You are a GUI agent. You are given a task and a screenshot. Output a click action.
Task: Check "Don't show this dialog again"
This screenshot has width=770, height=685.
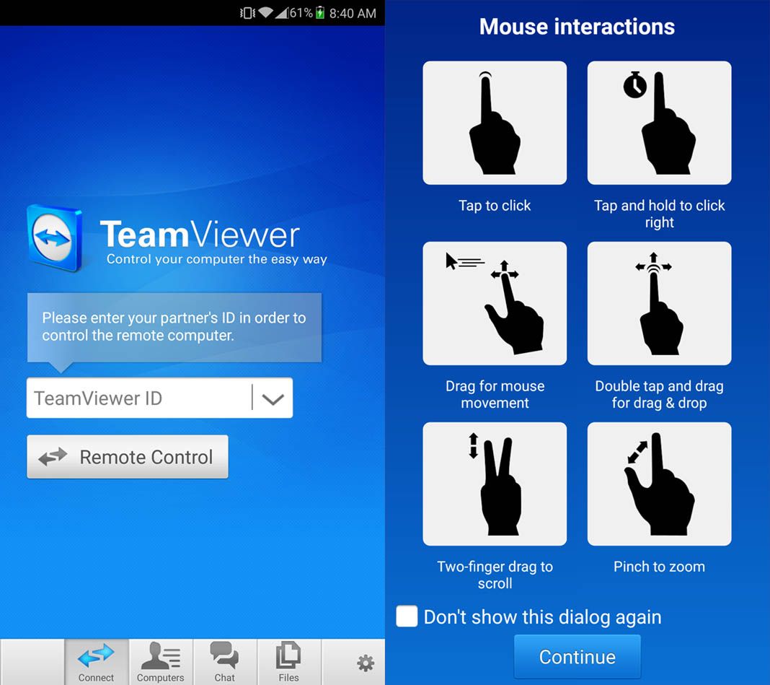tap(407, 616)
